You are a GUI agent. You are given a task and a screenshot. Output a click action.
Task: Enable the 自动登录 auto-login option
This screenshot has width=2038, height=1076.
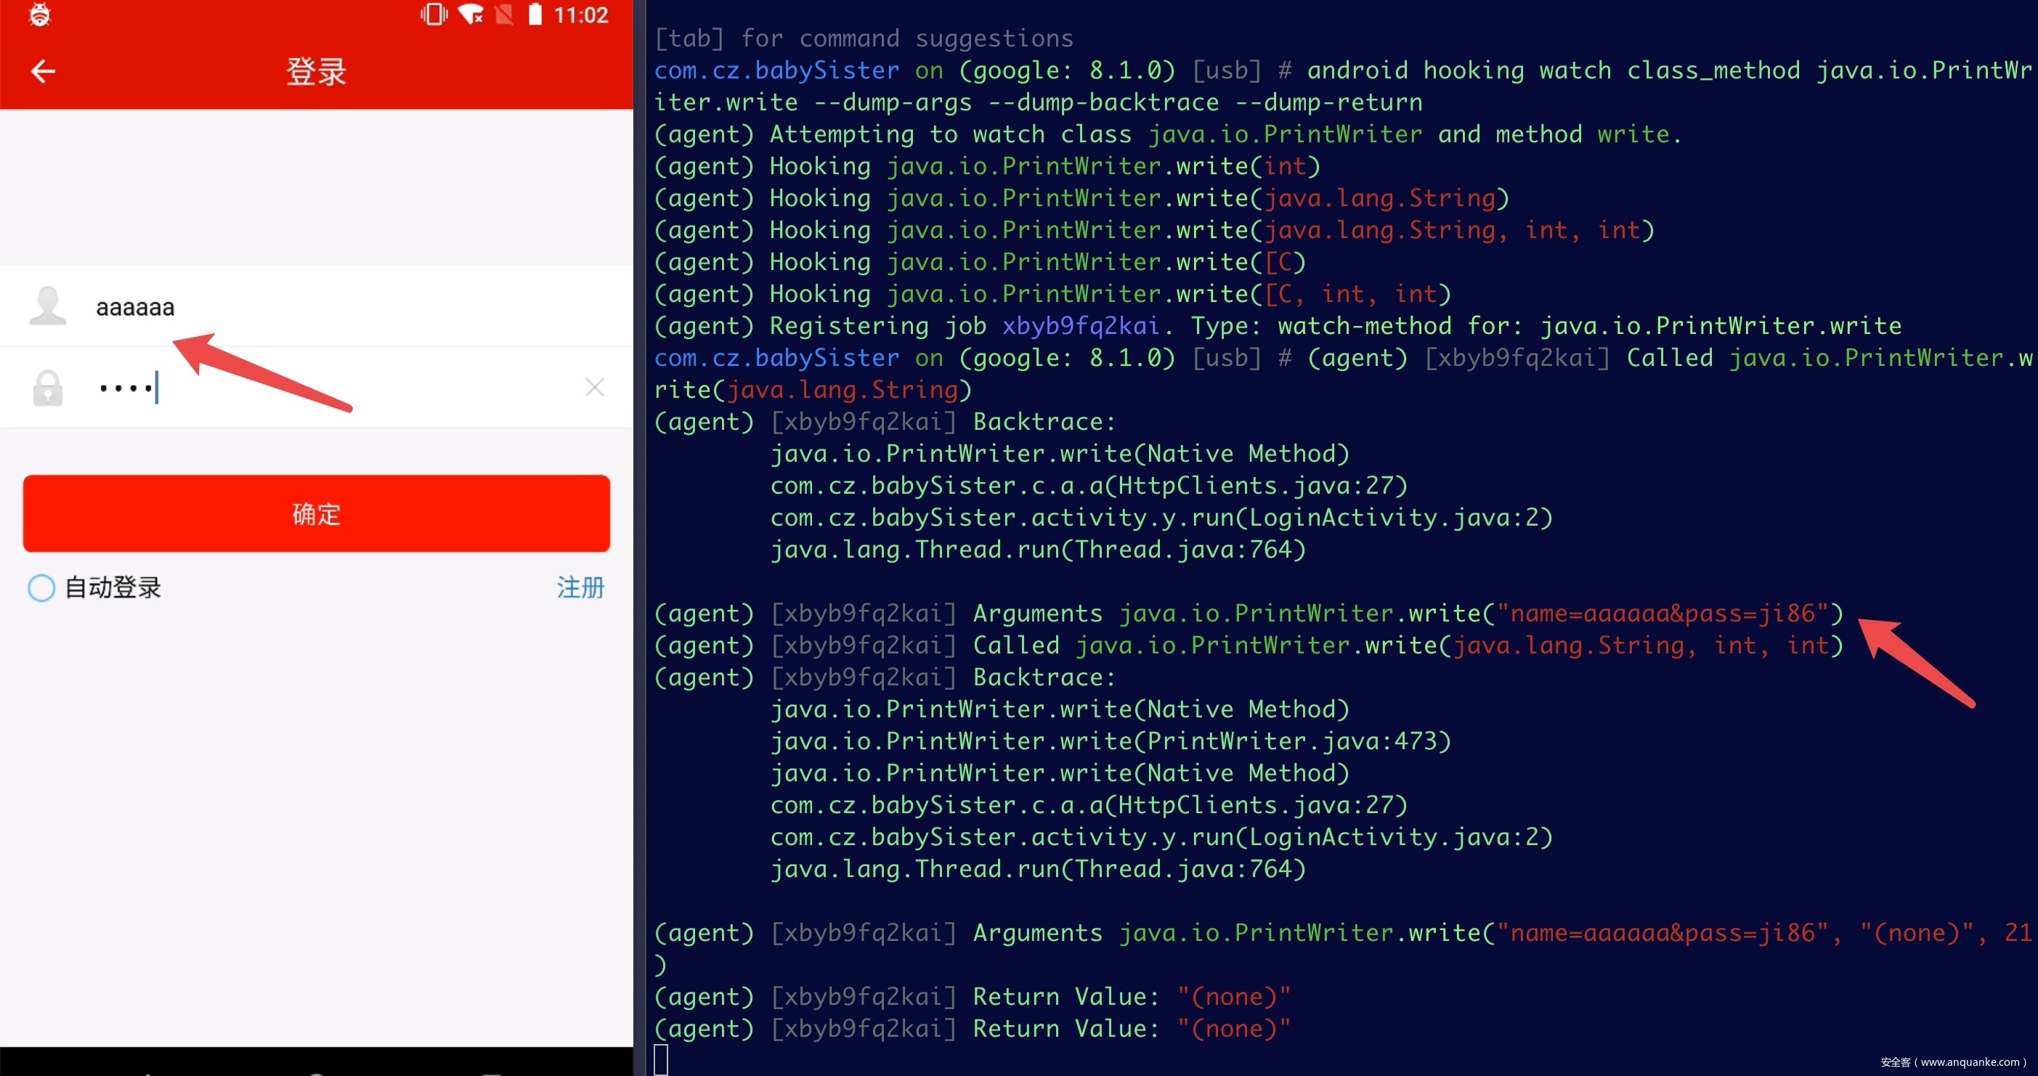coord(41,587)
